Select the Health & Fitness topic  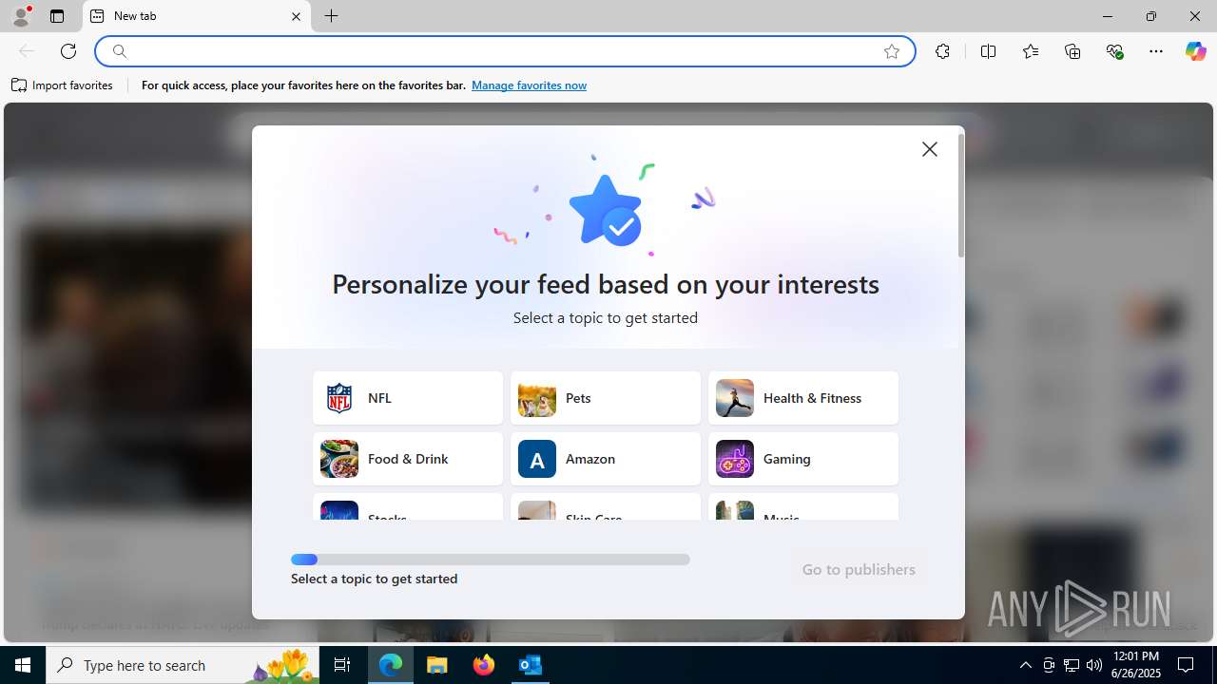[803, 398]
